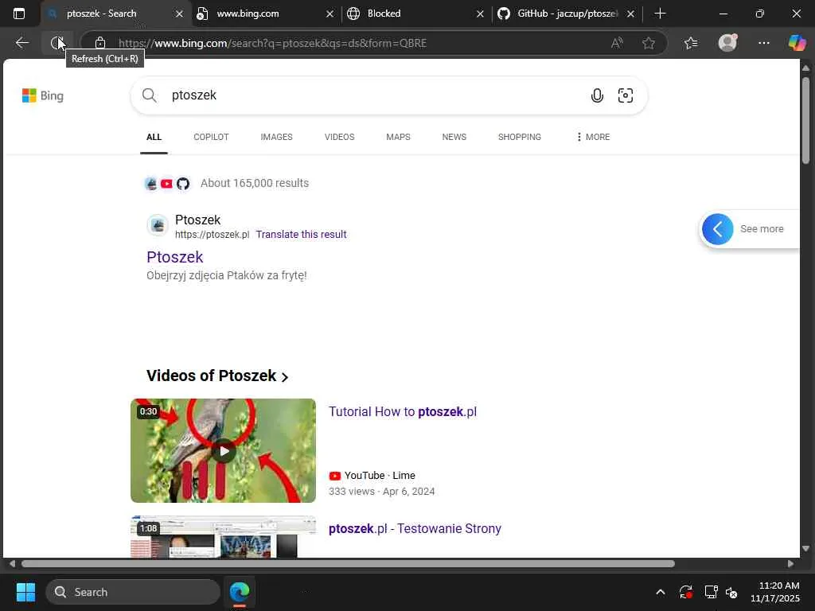Open network status tray icon
This screenshot has width=815, height=611.
pos(711,592)
